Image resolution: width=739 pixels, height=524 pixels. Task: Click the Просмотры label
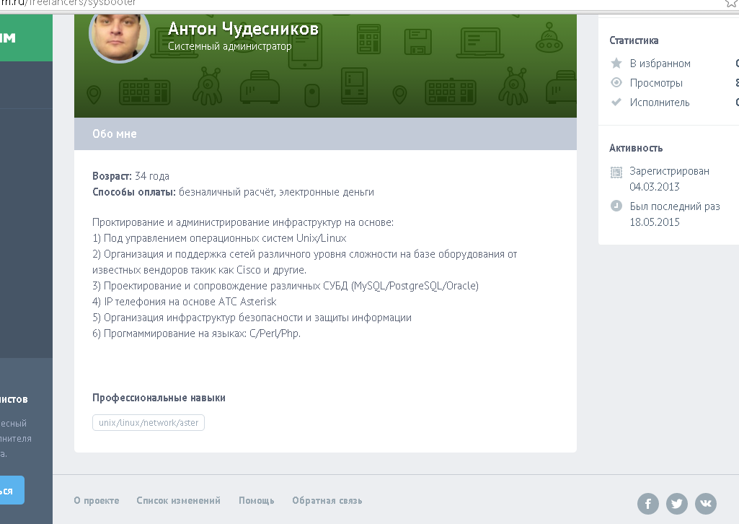tap(656, 83)
